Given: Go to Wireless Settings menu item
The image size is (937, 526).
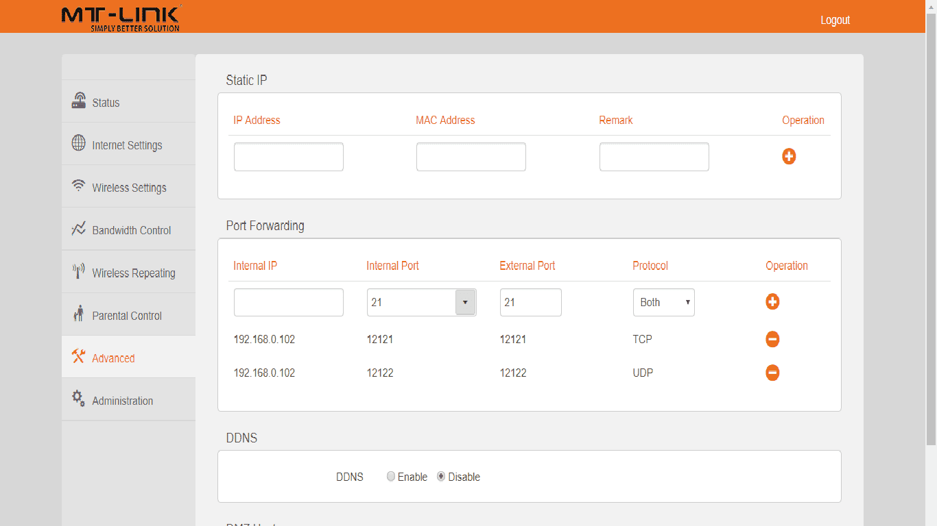Looking at the screenshot, I should pos(128,186).
